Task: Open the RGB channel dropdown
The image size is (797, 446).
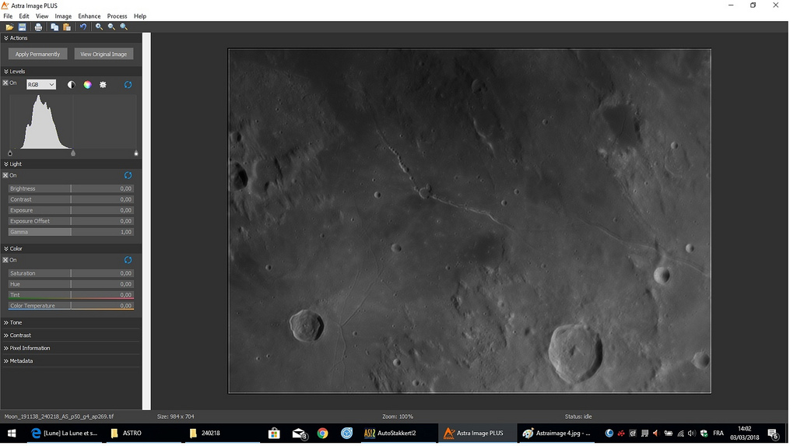Action: click(x=41, y=84)
